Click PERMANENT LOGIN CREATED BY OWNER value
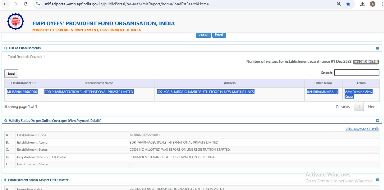The height and width of the screenshot is (190, 384). coord(173,157)
